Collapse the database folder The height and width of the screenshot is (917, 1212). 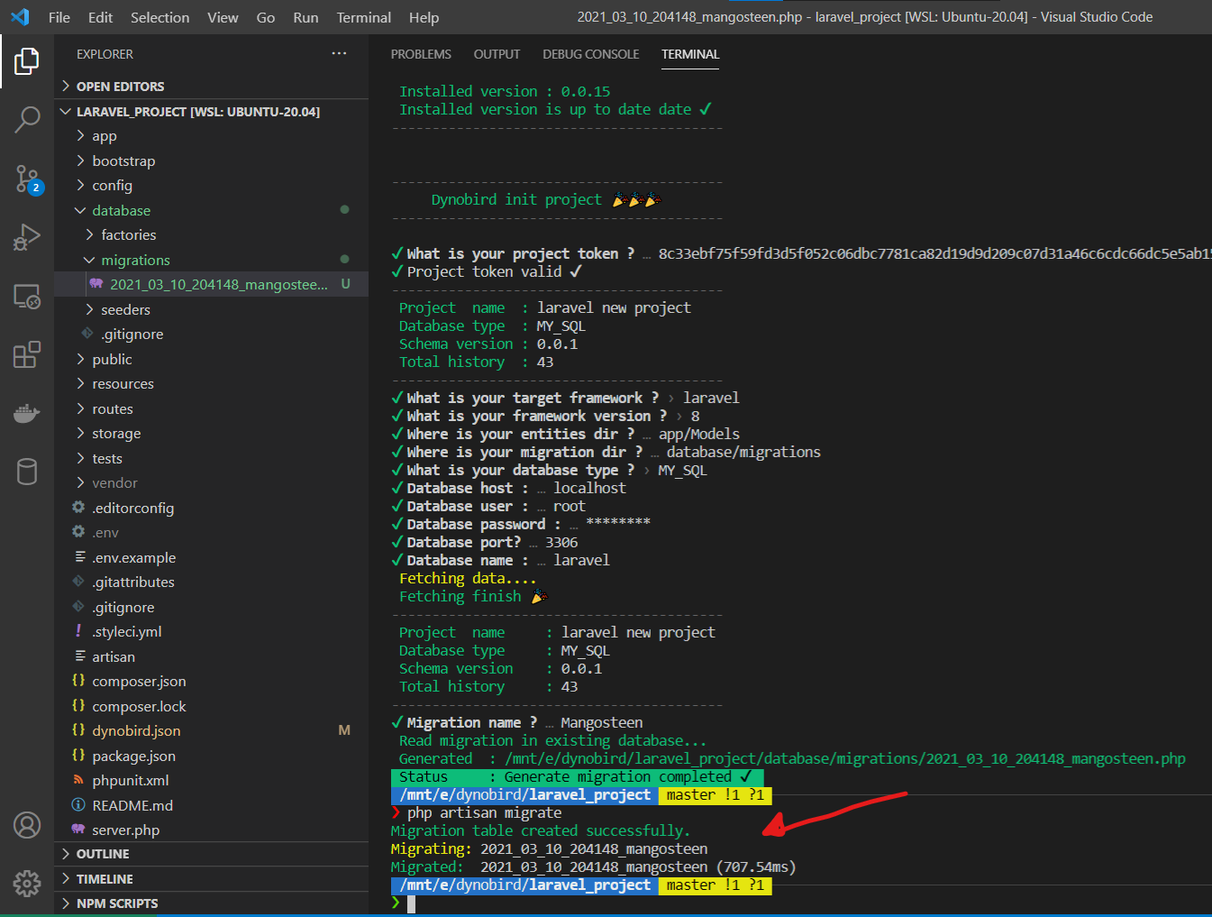coord(211,211)
